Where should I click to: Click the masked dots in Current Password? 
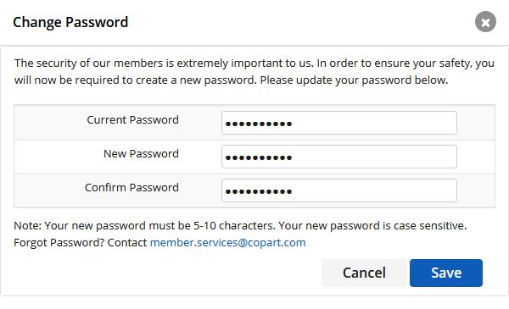coord(259,124)
